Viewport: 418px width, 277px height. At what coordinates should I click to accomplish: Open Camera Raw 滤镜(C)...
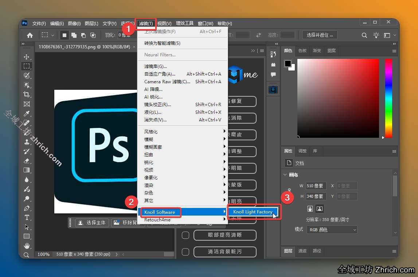pyautogui.click(x=183, y=82)
